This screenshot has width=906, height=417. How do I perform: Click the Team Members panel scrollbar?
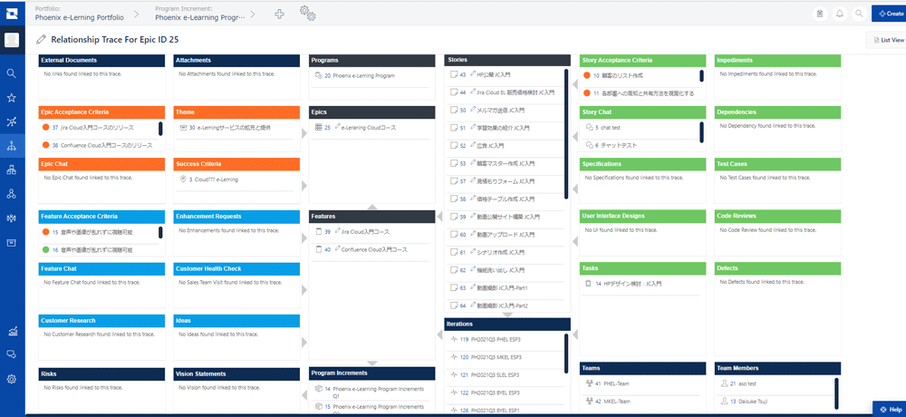(x=836, y=393)
